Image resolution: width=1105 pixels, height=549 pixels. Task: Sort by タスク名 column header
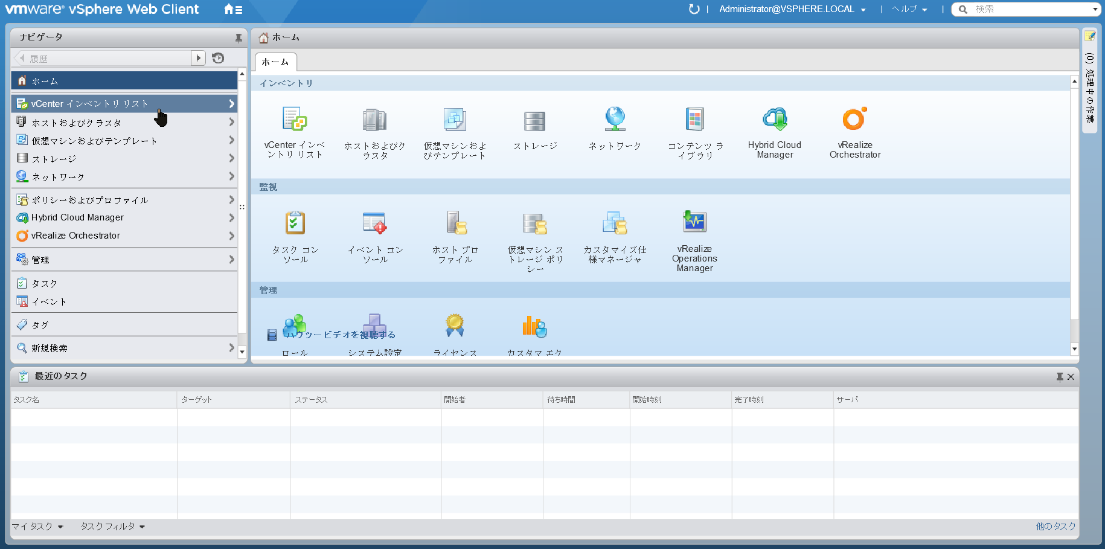pos(94,399)
